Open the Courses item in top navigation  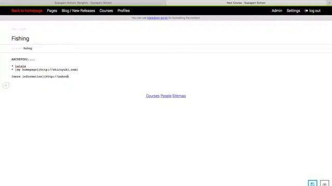(x=106, y=11)
